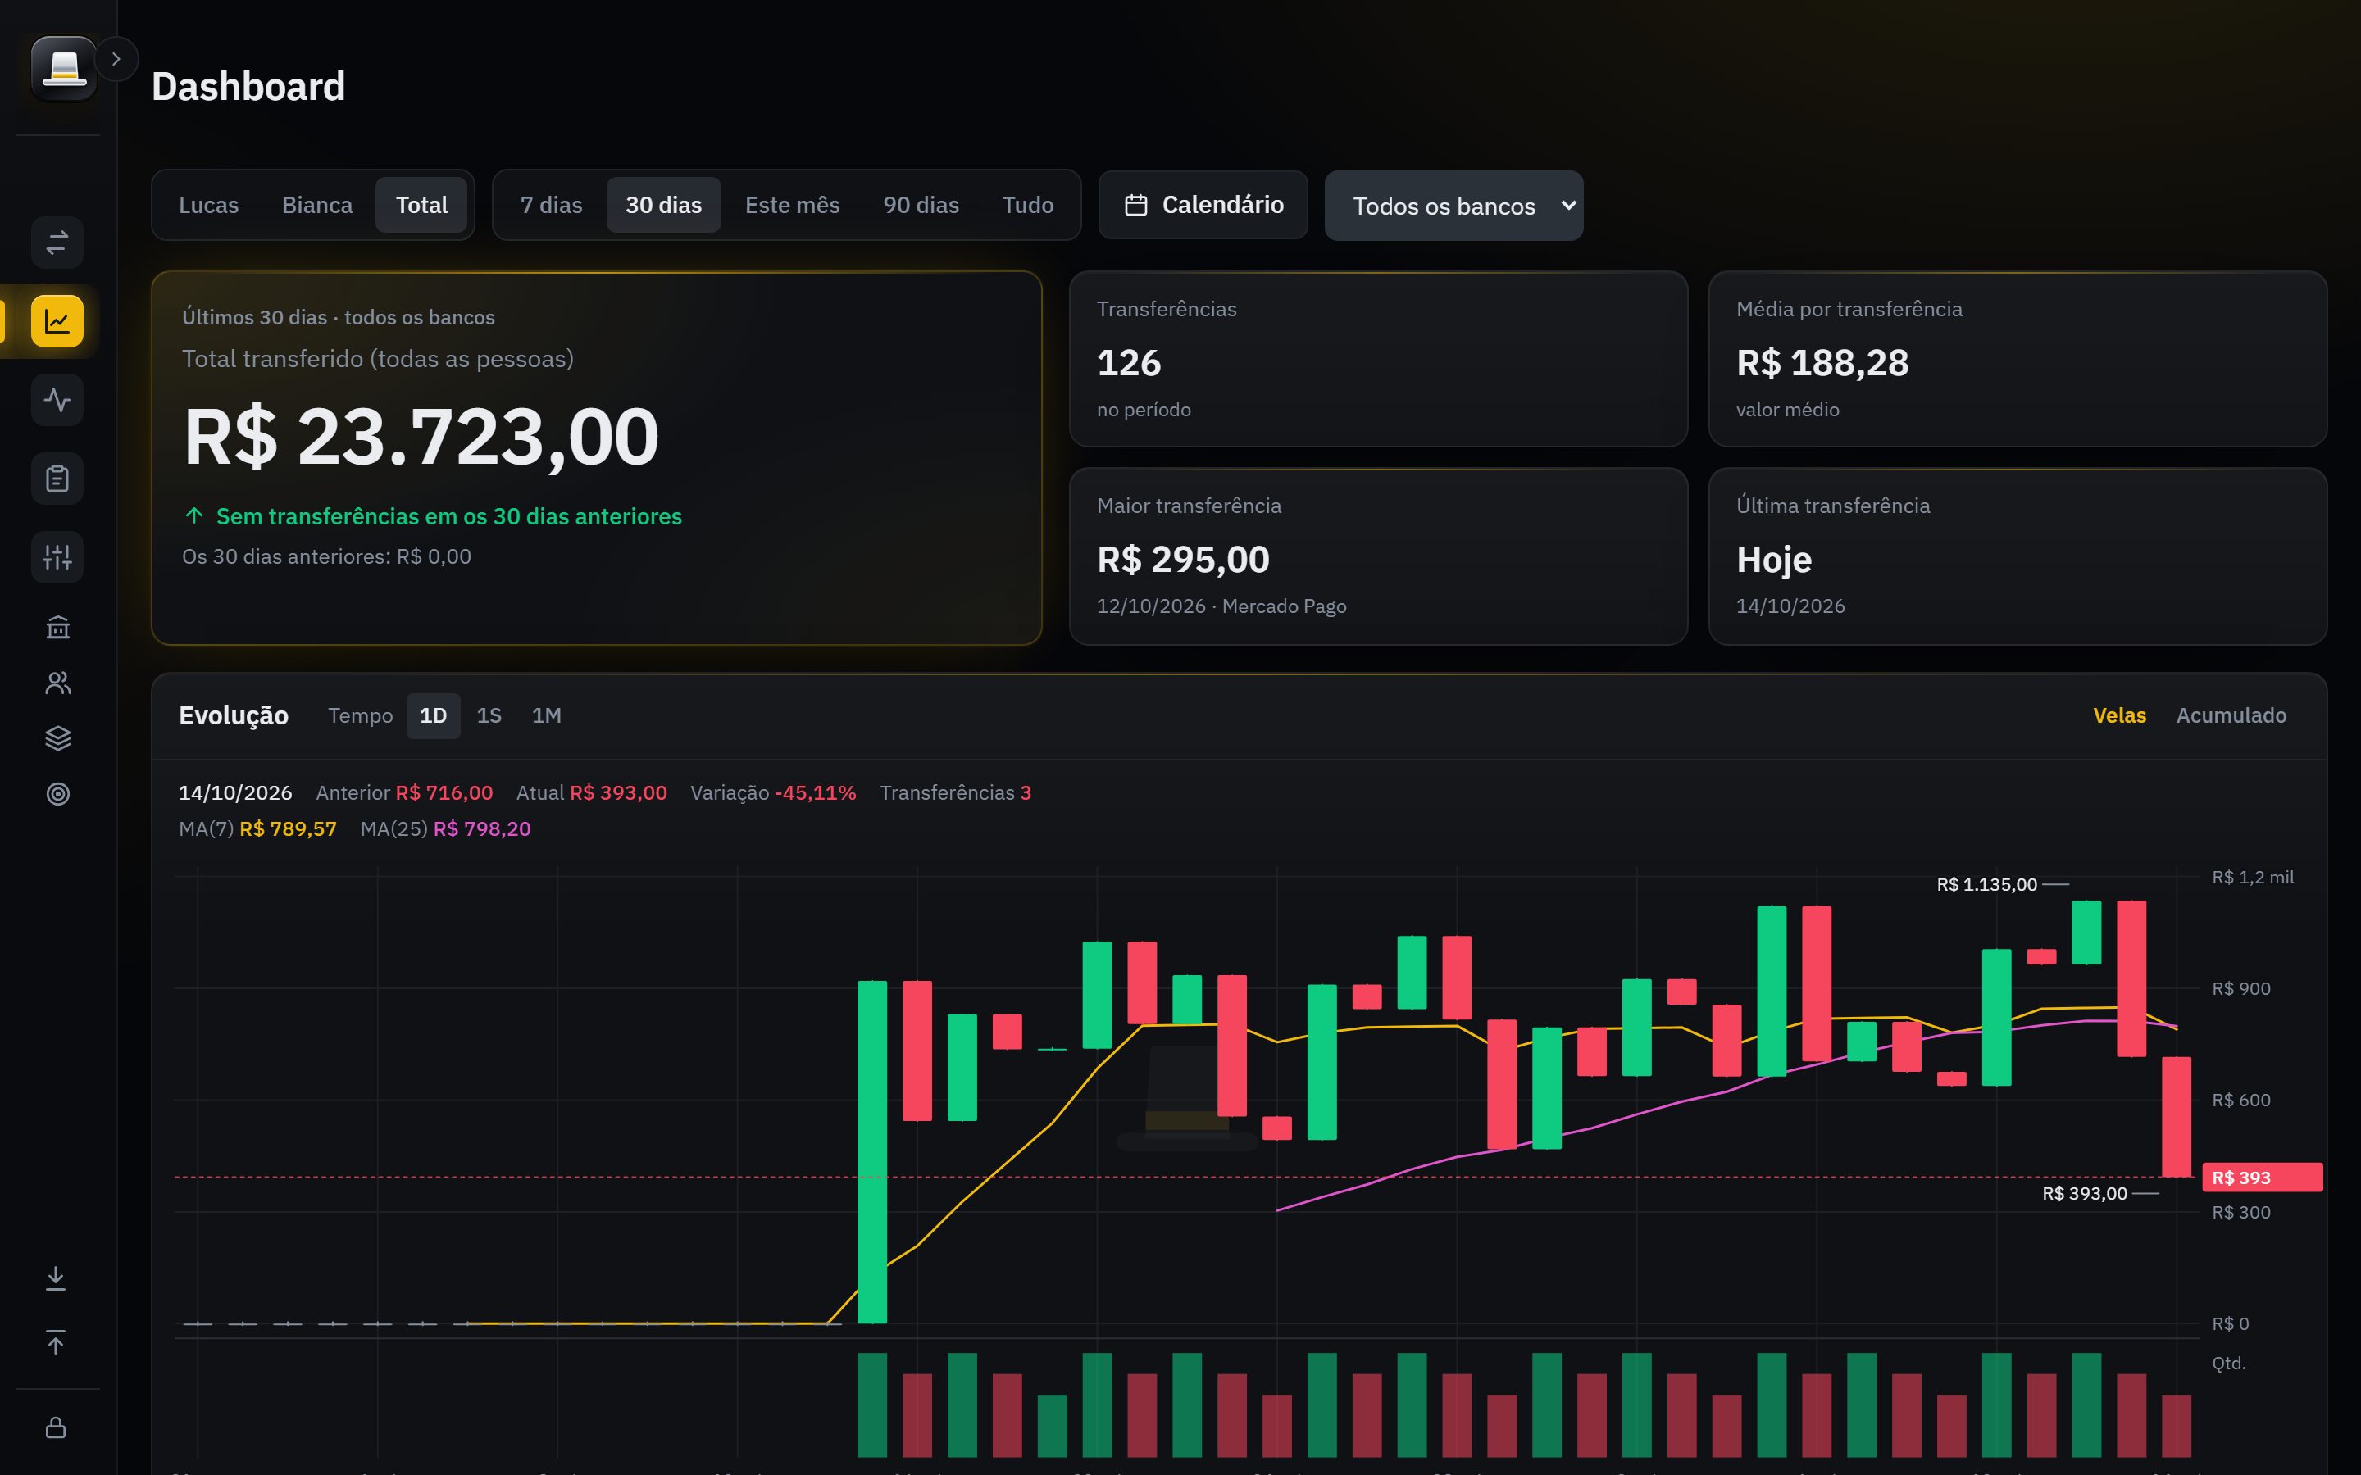Switch chart mode to Velas

[x=2119, y=716]
